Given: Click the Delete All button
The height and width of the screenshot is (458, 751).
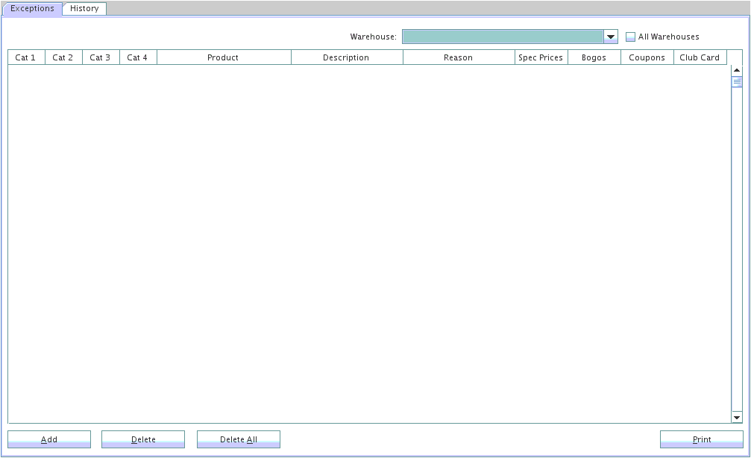Looking at the screenshot, I should click(x=239, y=439).
